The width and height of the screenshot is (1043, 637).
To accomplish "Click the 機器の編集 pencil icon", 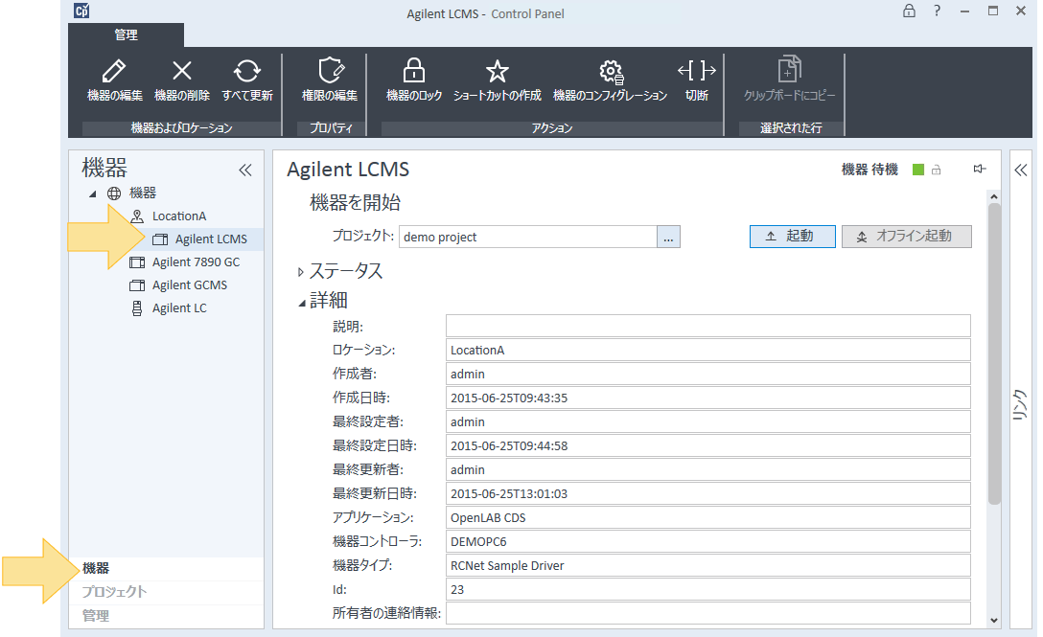I will pyautogui.click(x=114, y=71).
